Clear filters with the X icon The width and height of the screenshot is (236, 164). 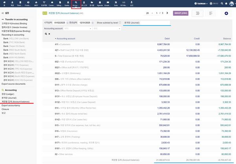pos(49,34)
